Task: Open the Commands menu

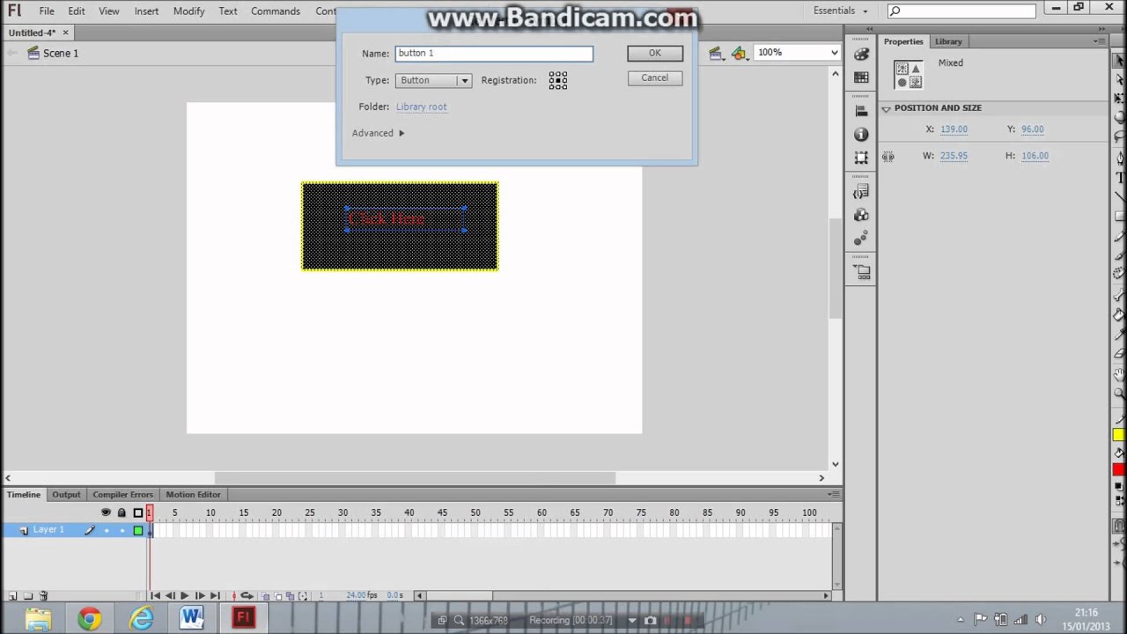Action: (276, 11)
